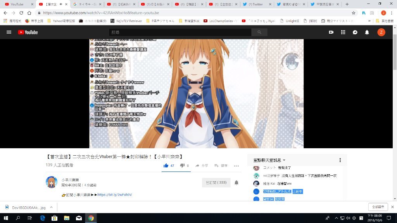Like the video with thumbs up
This screenshot has width=397, height=223.
click(x=166, y=166)
